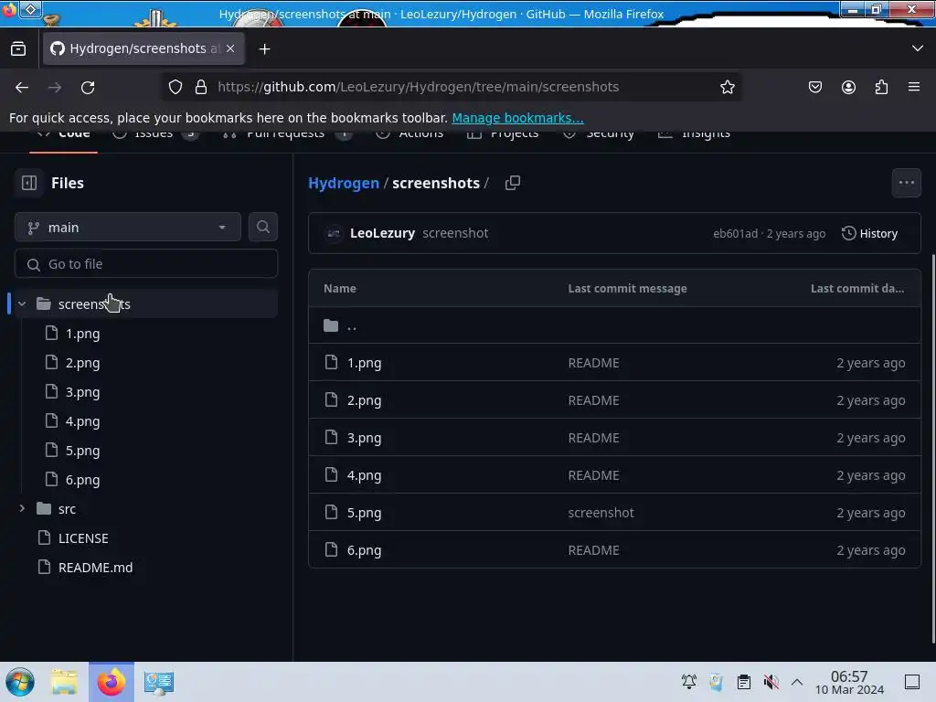Open the main branch dropdown

(128, 227)
